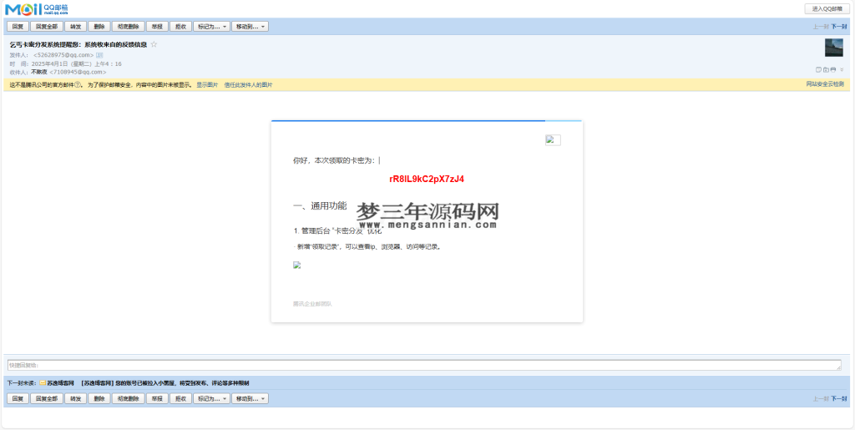
Task: Go to 上一封 in the top bar
Action: pos(821,26)
